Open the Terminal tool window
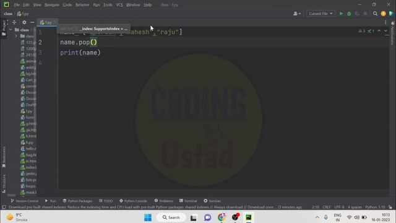Image resolution: width=396 pixels, height=223 pixels. [188, 201]
